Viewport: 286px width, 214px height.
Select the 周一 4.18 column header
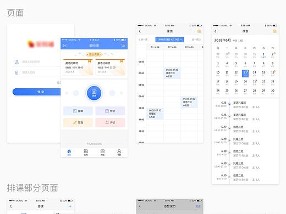click(155, 47)
